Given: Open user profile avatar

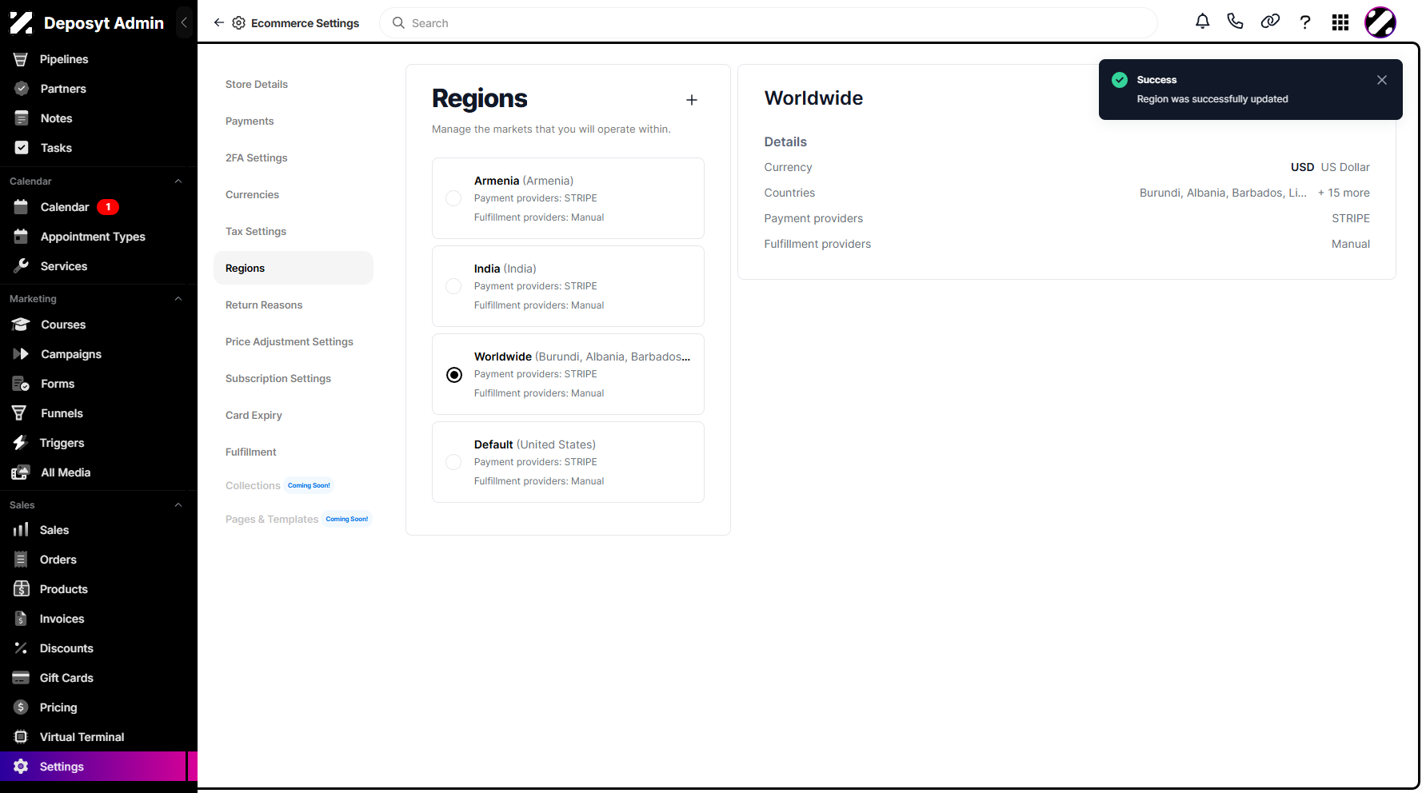Looking at the screenshot, I should click(x=1380, y=22).
